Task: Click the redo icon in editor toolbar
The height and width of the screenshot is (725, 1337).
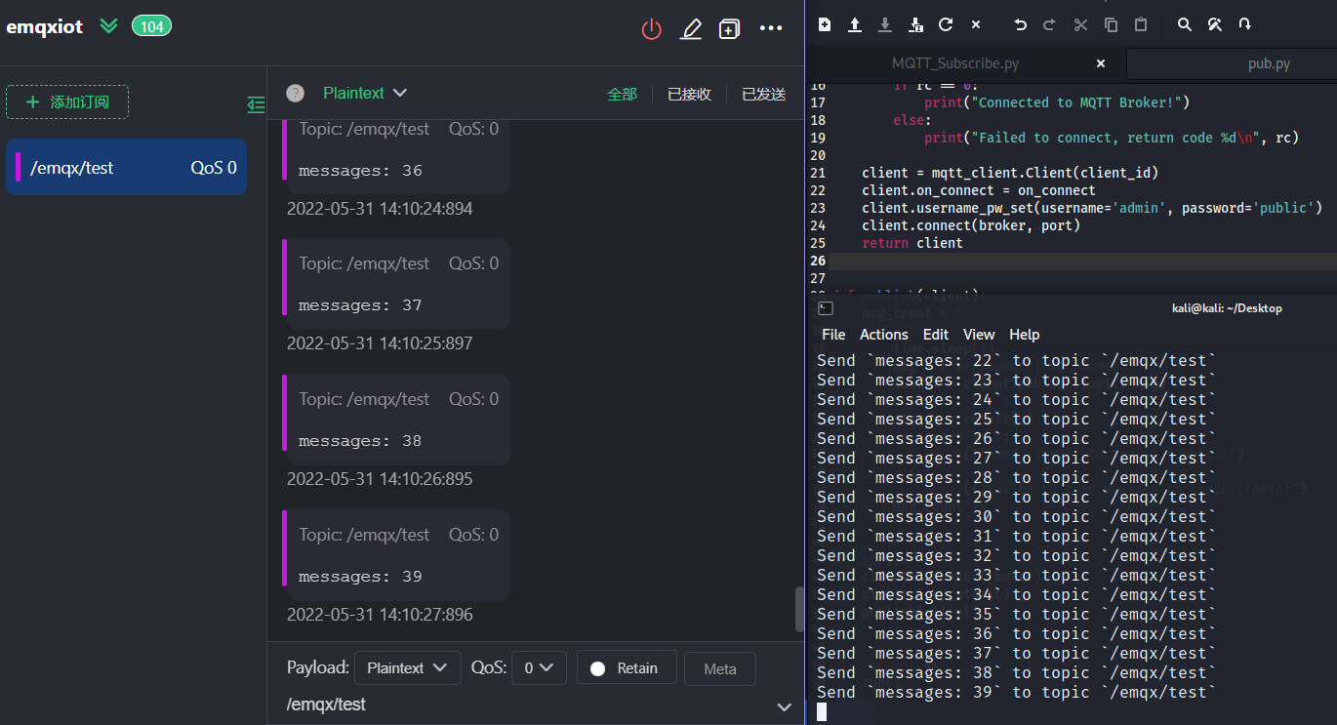Action: pos(1050,25)
